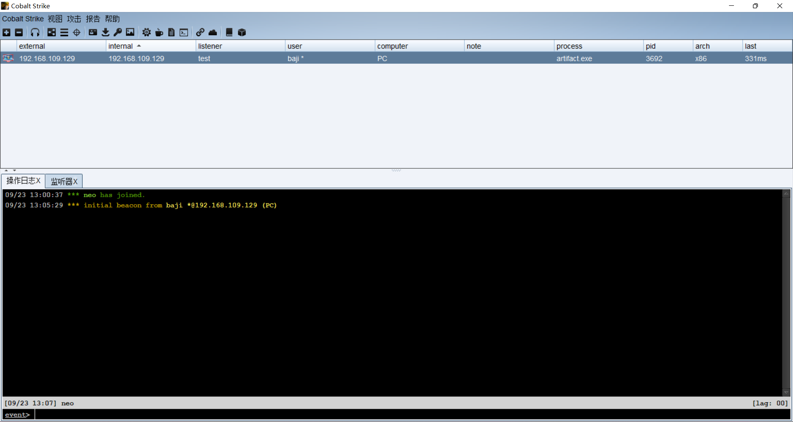Image resolution: width=793 pixels, height=422 pixels.
Task: Open listeners via headphones icon
Action: coord(35,32)
